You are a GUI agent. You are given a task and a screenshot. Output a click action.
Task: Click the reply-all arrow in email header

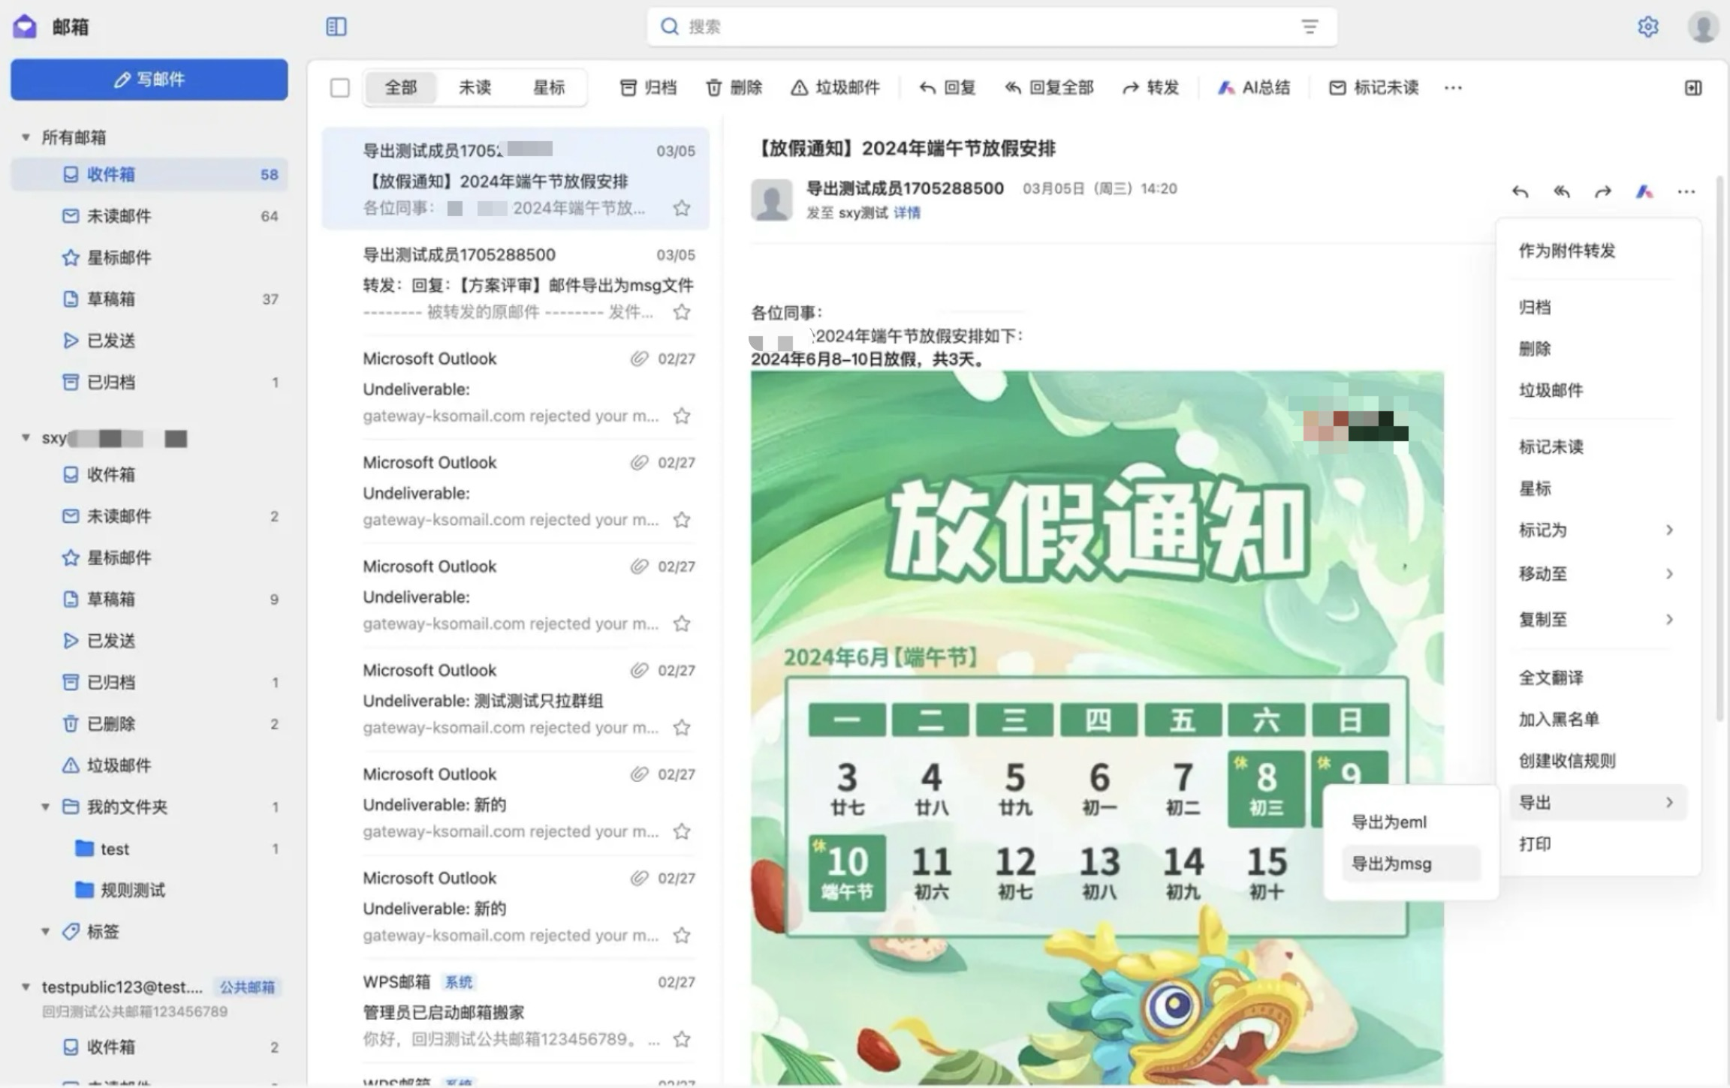[x=1561, y=192]
